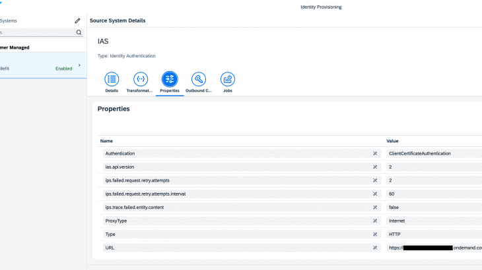This screenshot has height=270, width=482.
Task: Select the Enabled source system list entry
Action: [40, 67]
